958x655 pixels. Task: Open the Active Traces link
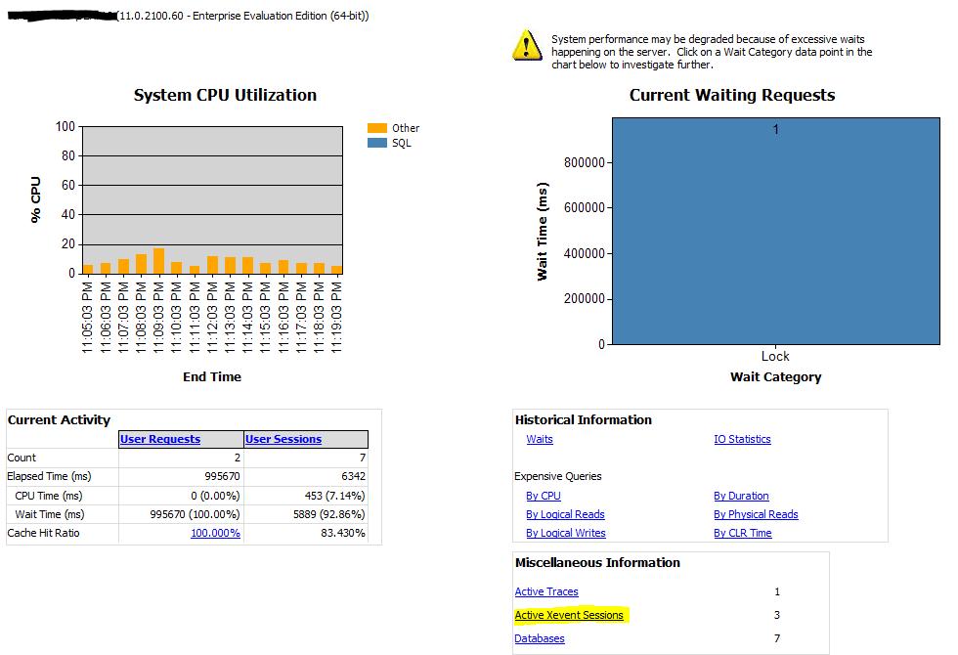pyautogui.click(x=546, y=591)
